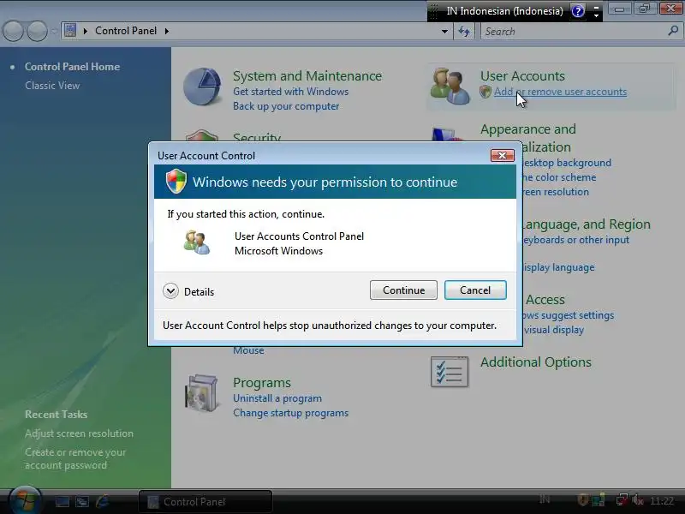Click the shield icon beside Add or remove user accounts
The width and height of the screenshot is (685, 514).
485,92
